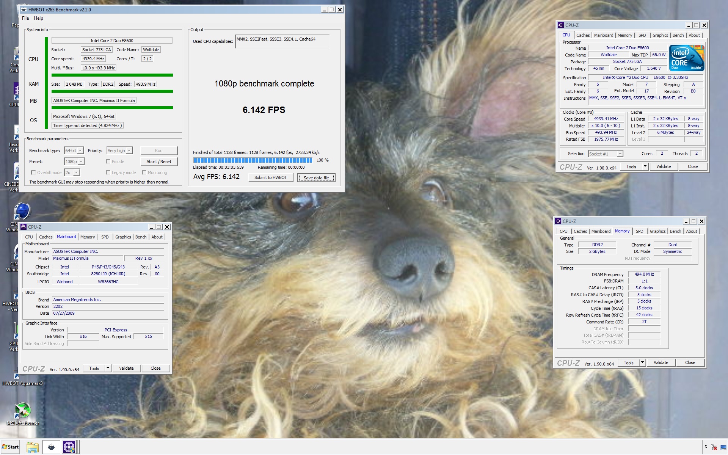The image size is (728, 455).
Task: Expand Tools arrow in CPU window
Action: click(x=645, y=166)
